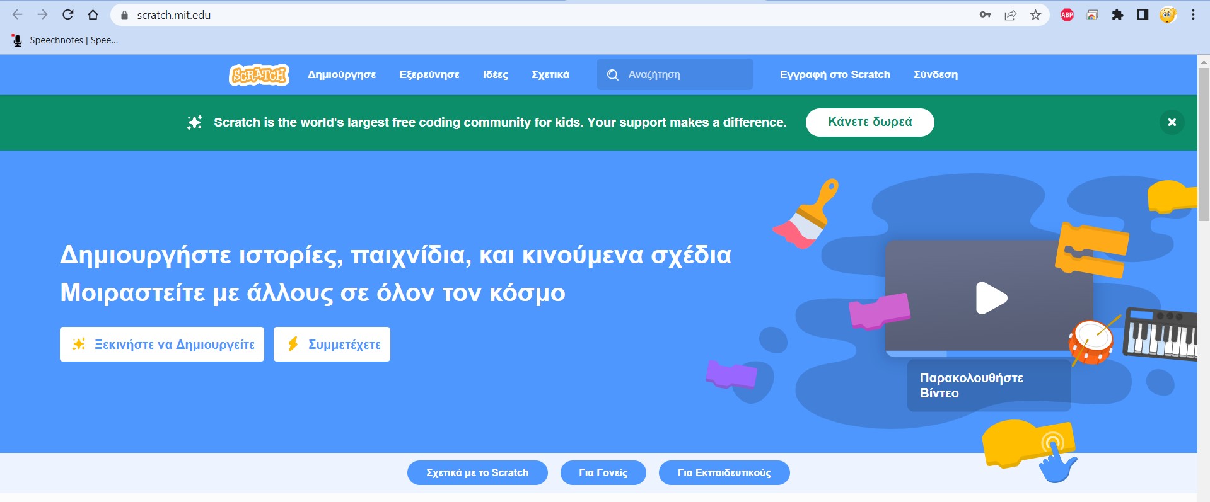Dismiss the green donation banner

click(x=1172, y=122)
